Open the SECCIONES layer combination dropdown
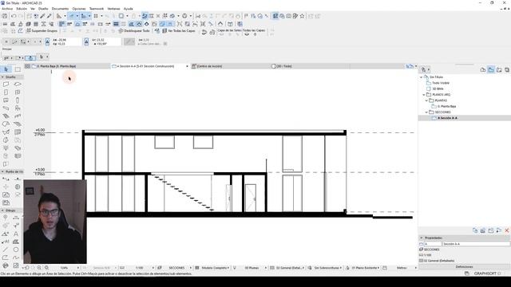Viewport: 511px width, 287px height. click(x=191, y=268)
